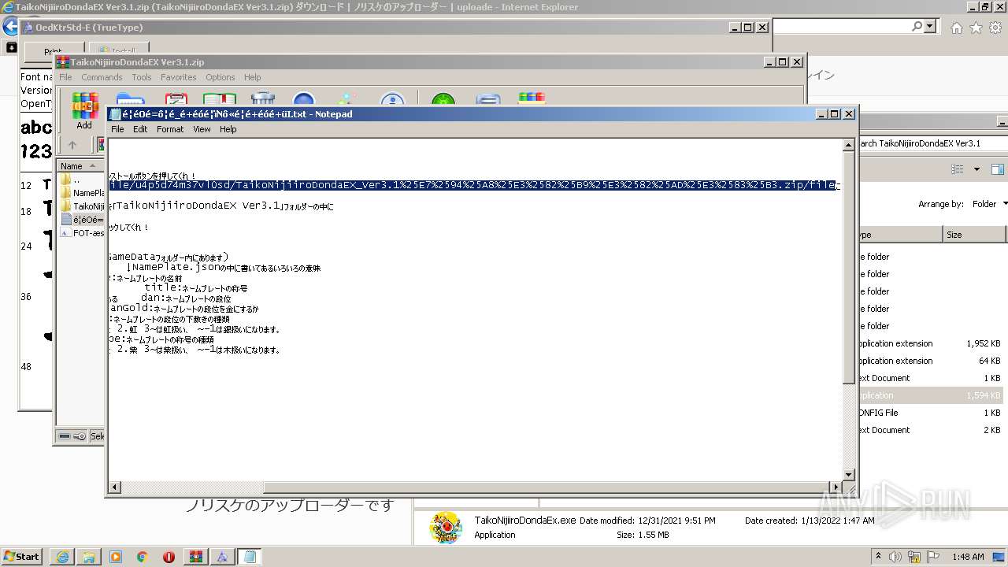The image size is (1008, 567).
Task: Open Opera browser taskbar icon
Action: (x=169, y=557)
